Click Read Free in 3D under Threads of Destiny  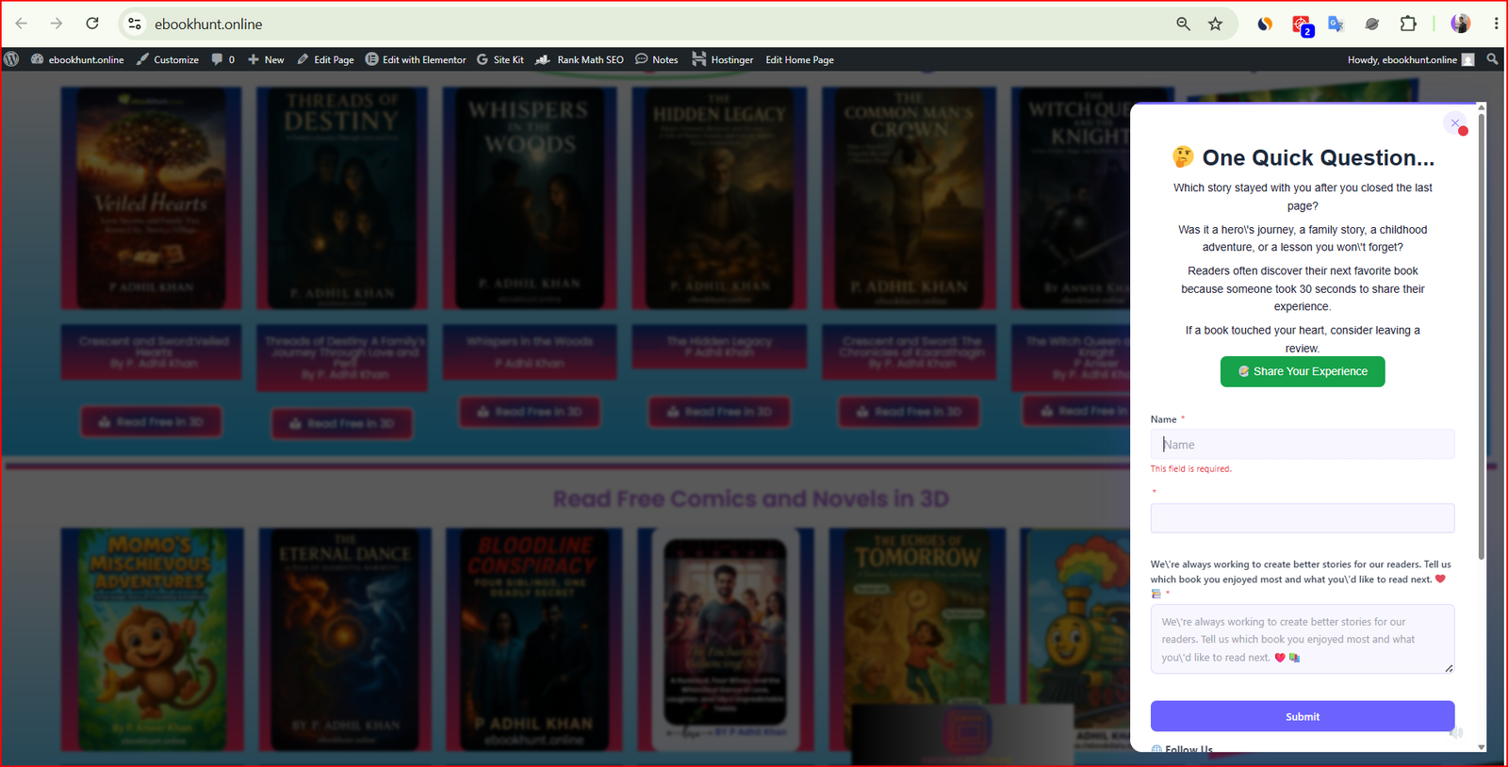[x=342, y=424]
